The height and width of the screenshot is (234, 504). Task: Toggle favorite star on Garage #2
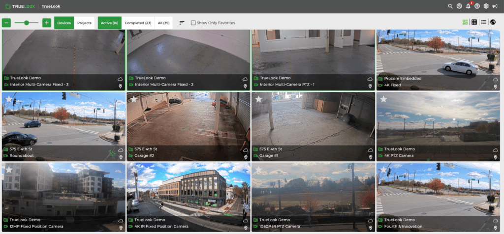point(134,99)
